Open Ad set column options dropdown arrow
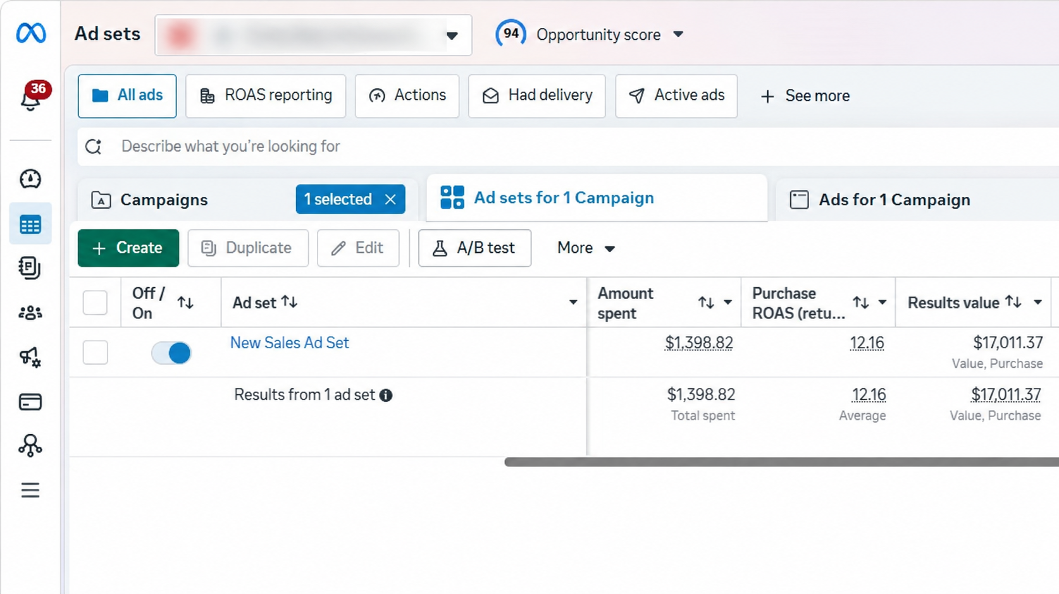 pos(573,303)
